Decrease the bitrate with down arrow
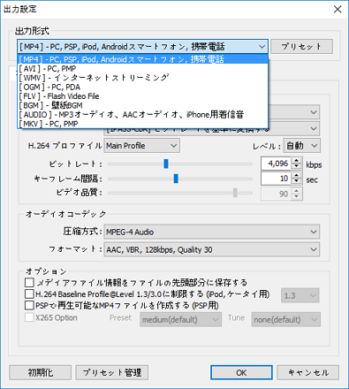349x389 pixels. pyautogui.click(x=297, y=167)
